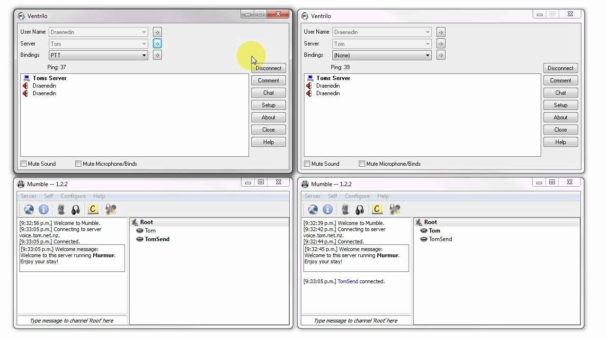Click highlighted arrow button beside Server, left Ventrilo

point(157,44)
